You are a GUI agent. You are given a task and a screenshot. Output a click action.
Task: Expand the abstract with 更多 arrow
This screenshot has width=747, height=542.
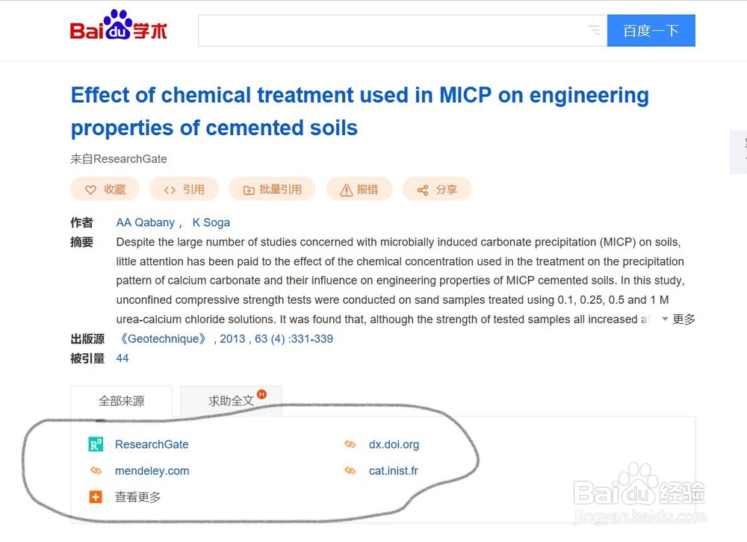tap(679, 319)
